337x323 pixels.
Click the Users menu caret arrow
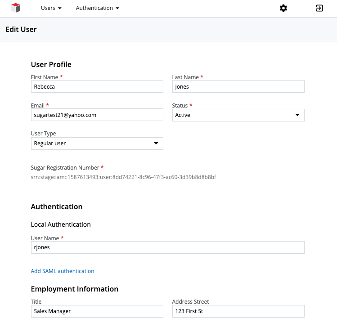coord(60,9)
